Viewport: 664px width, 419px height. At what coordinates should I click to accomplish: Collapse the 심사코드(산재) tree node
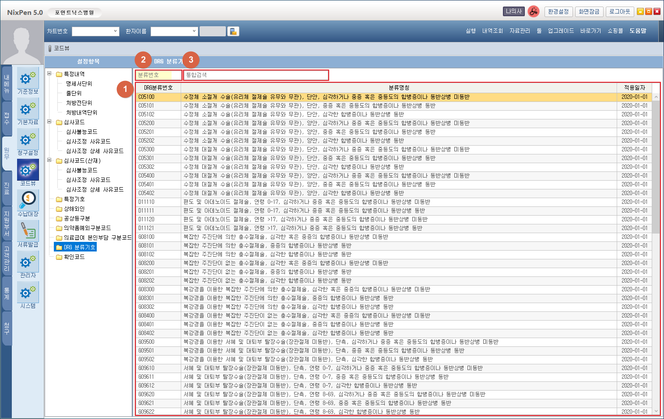[49, 161]
